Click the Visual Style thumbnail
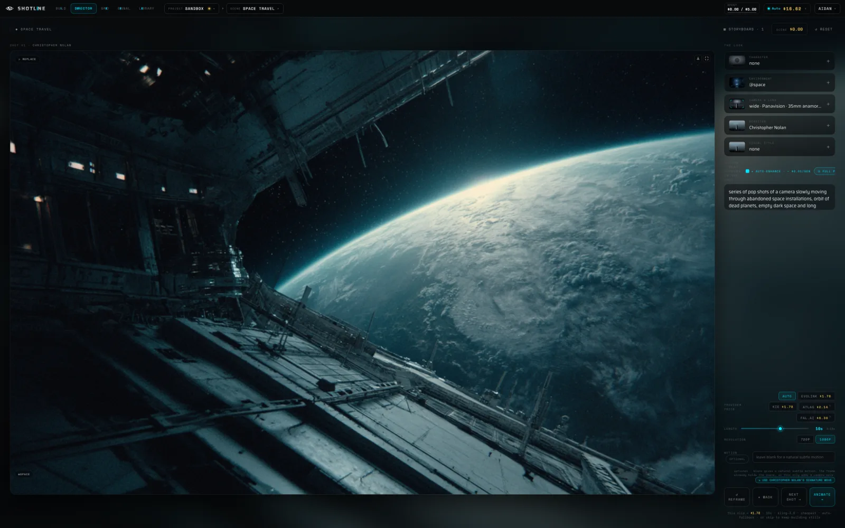Screen dimensions: 845x528 point(737,147)
